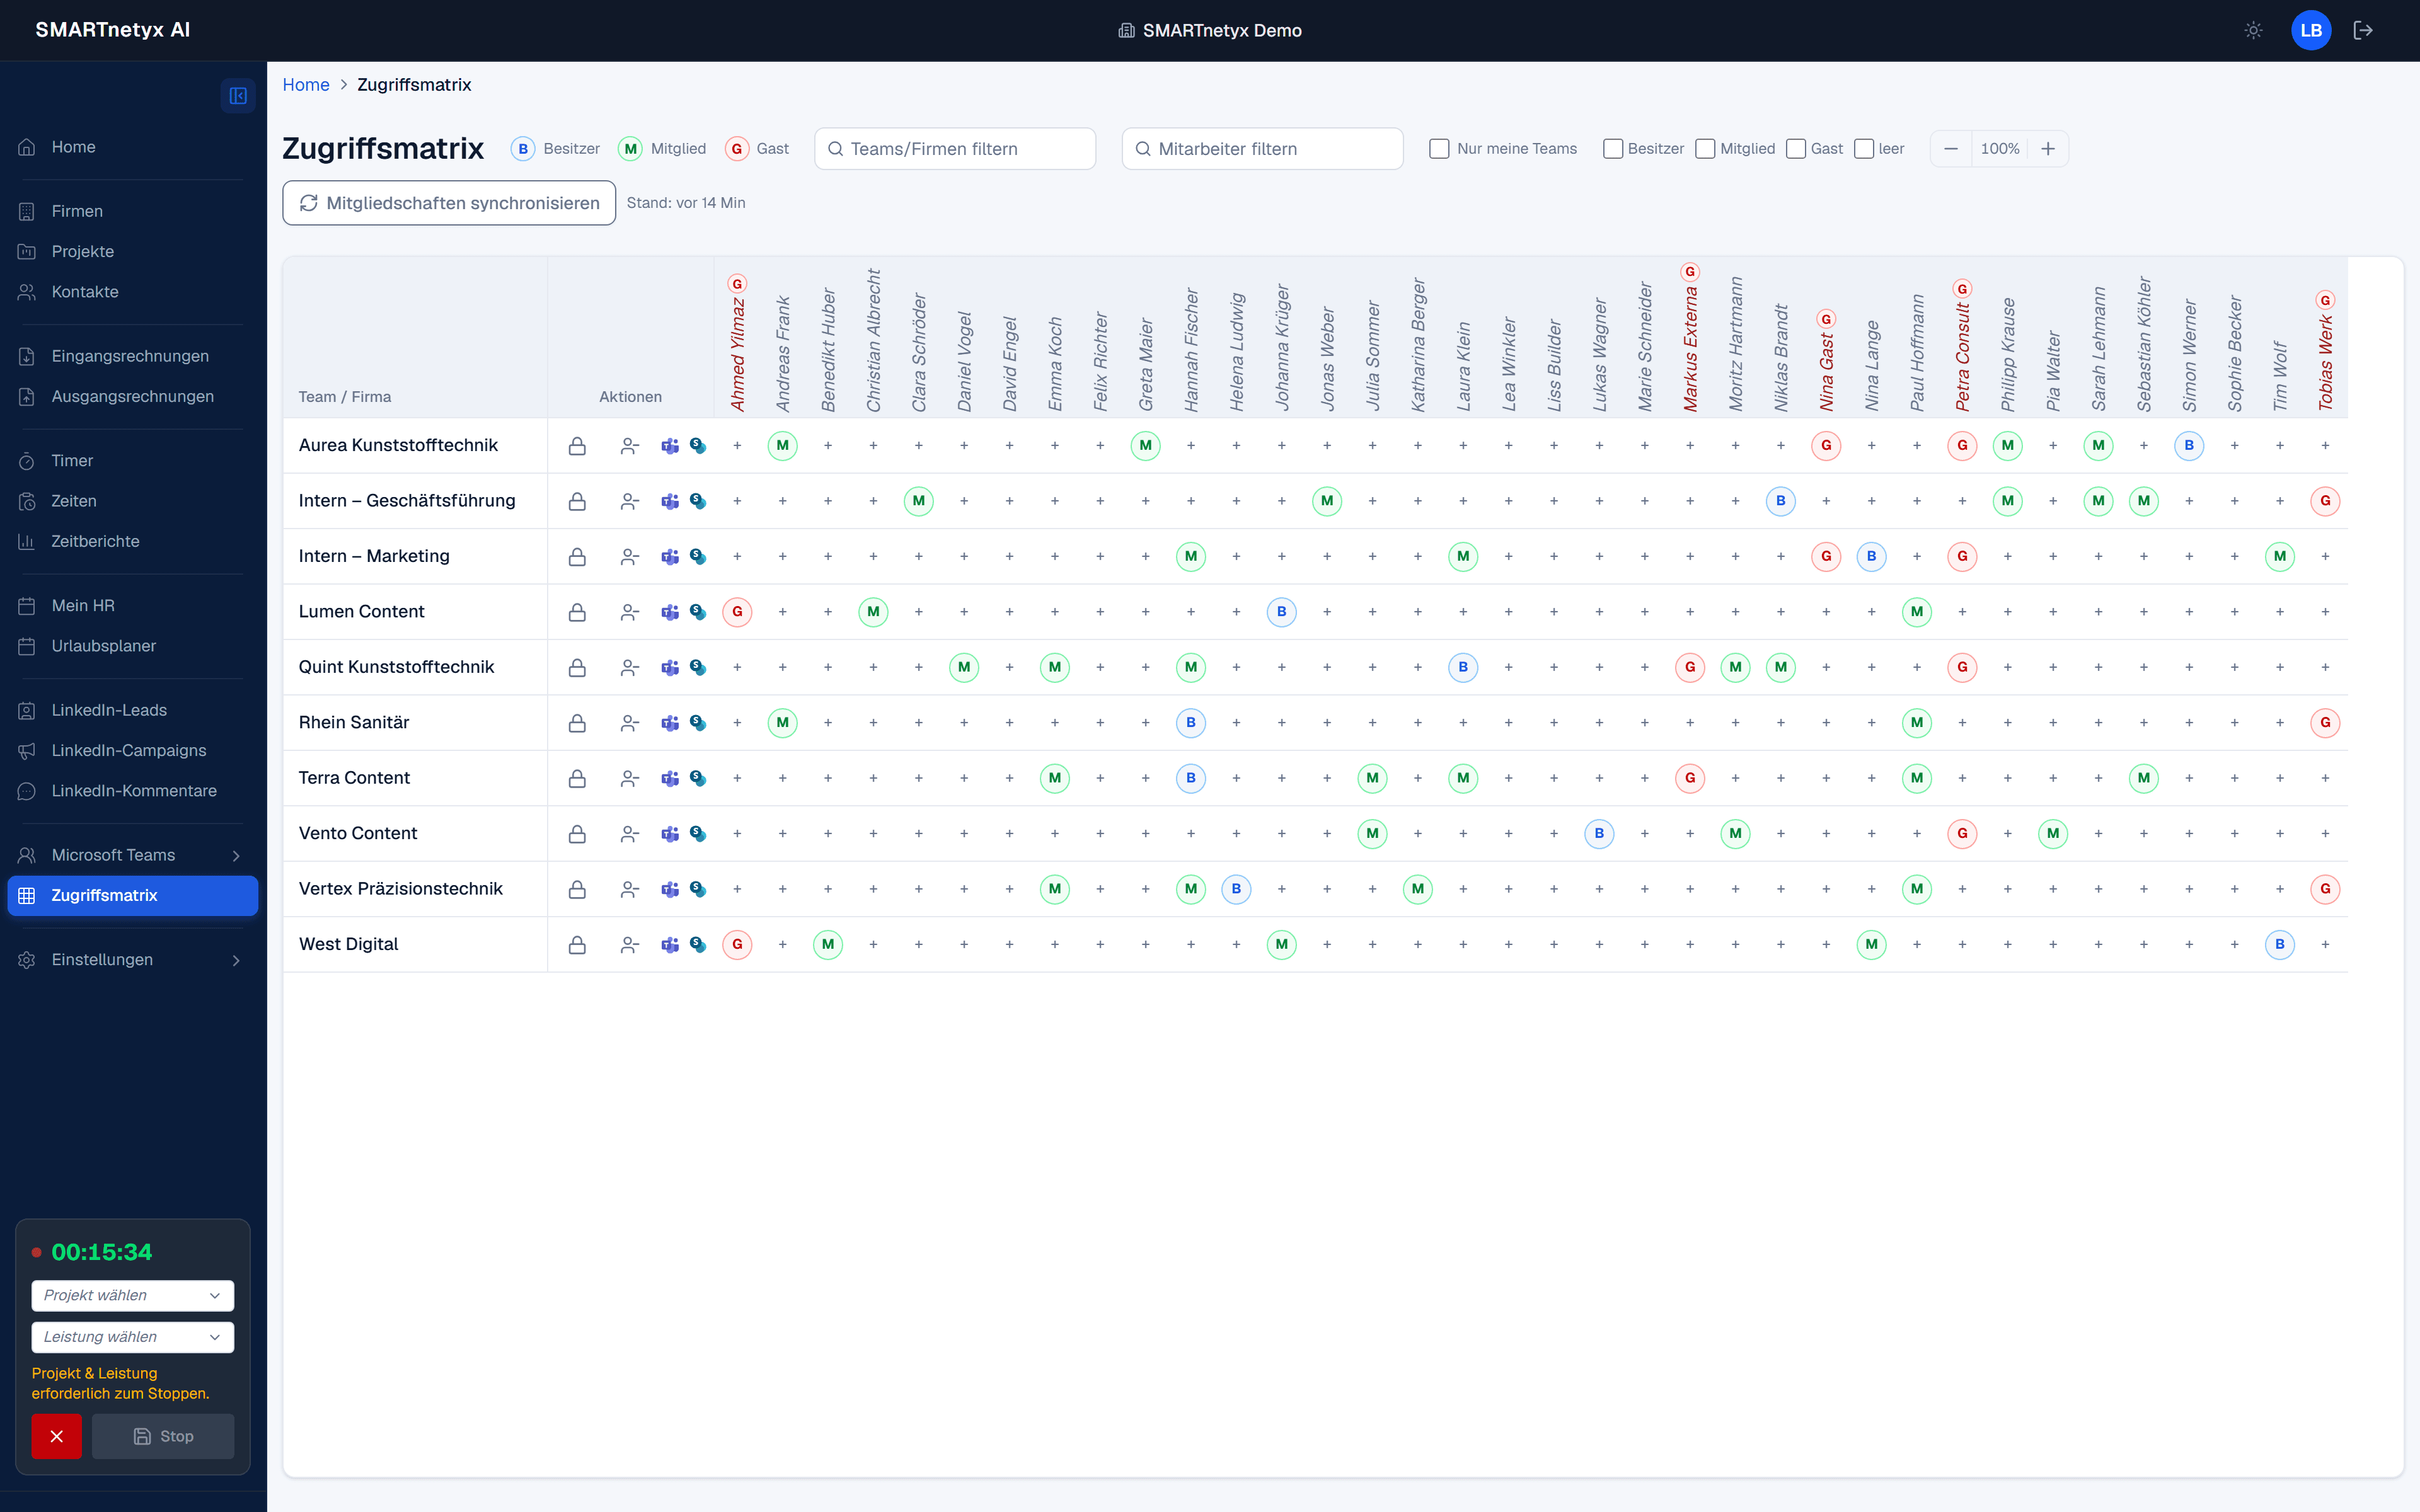Open Zugriffsmatrix in the sidebar
The height and width of the screenshot is (1512, 2420).
(x=132, y=896)
